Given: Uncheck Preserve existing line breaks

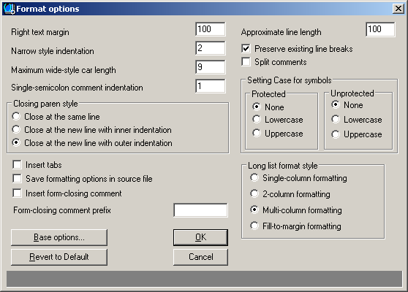Looking at the screenshot, I should tap(246, 49).
